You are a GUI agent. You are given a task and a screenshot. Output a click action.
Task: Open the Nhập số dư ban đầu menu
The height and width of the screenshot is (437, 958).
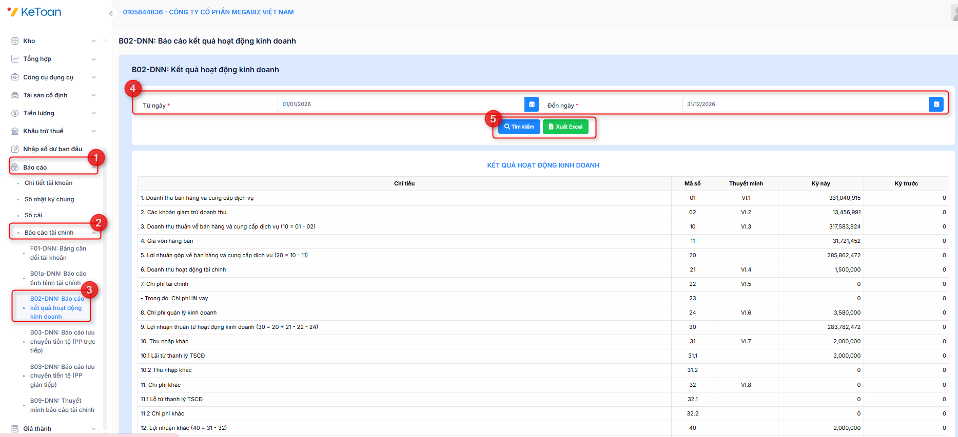point(52,149)
